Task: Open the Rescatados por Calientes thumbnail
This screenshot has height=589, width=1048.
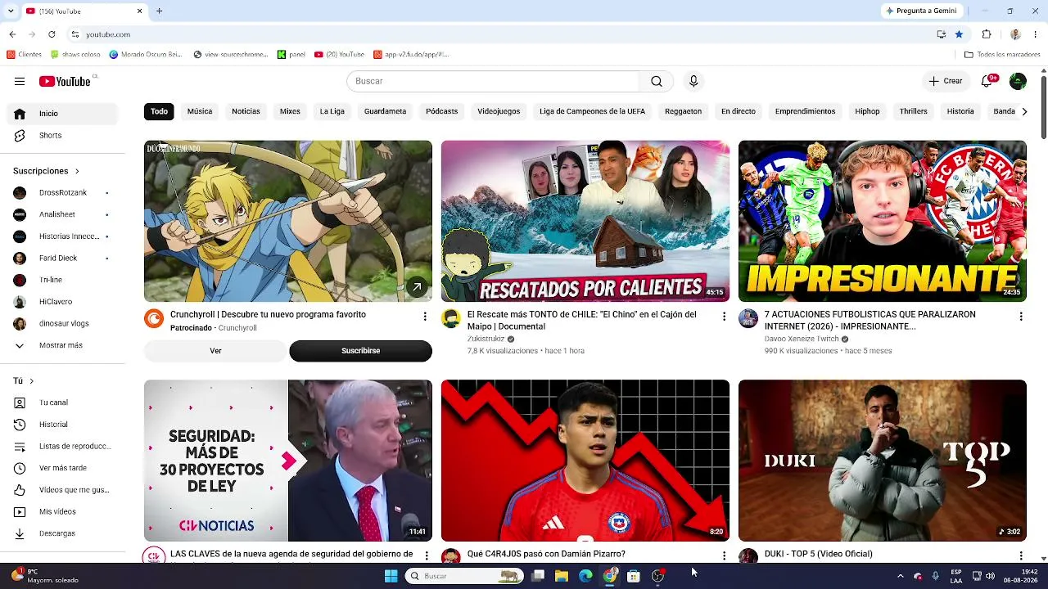Action: (585, 221)
